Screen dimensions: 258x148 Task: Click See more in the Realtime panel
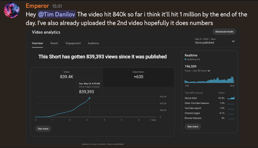pyautogui.click(x=193, y=127)
